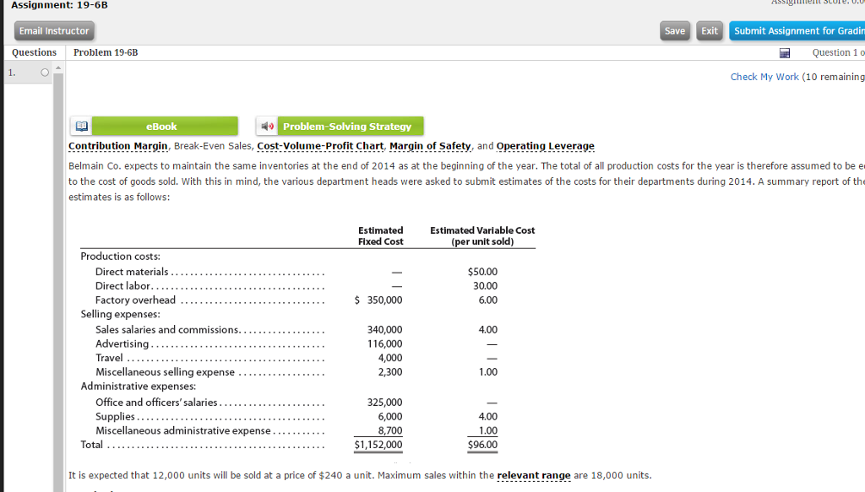The width and height of the screenshot is (865, 492).
Task: Open the Cost-Volume-Profit Chart link
Action: [320, 146]
